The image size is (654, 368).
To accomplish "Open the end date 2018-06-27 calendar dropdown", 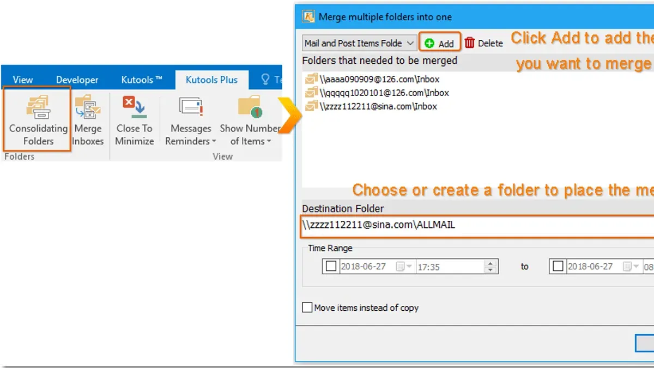I will [631, 267].
